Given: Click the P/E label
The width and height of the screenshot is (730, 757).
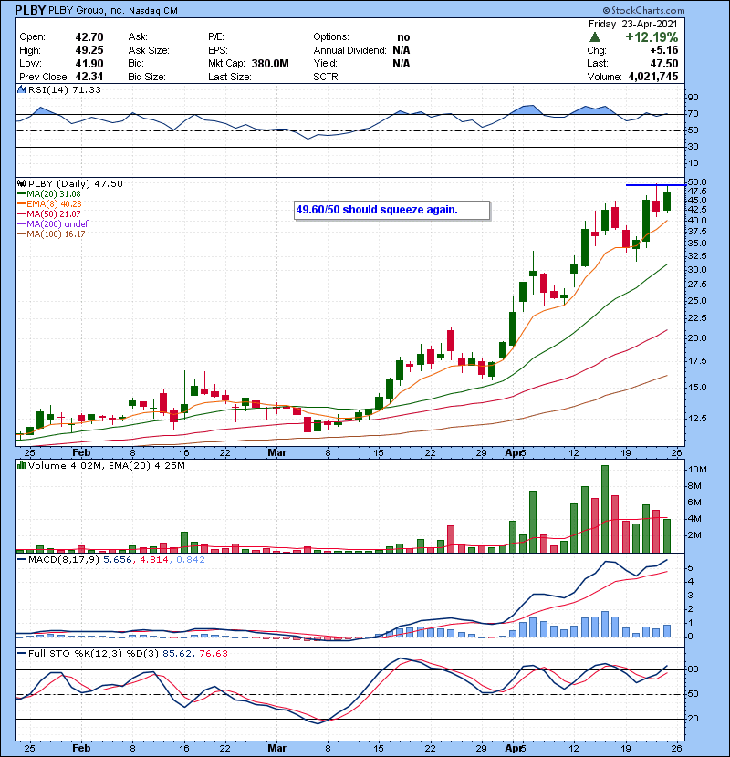Looking at the screenshot, I should (x=216, y=37).
